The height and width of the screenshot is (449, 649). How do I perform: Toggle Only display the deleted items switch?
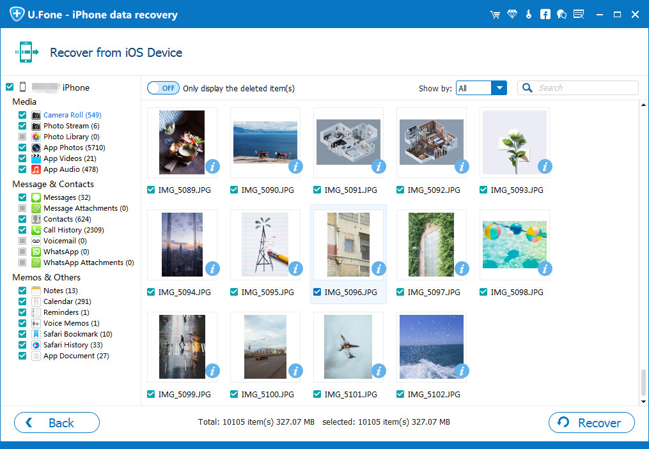163,88
